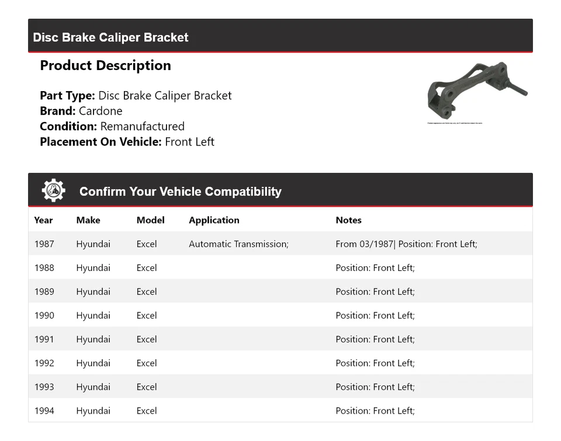Select the Make column header

[x=88, y=220]
